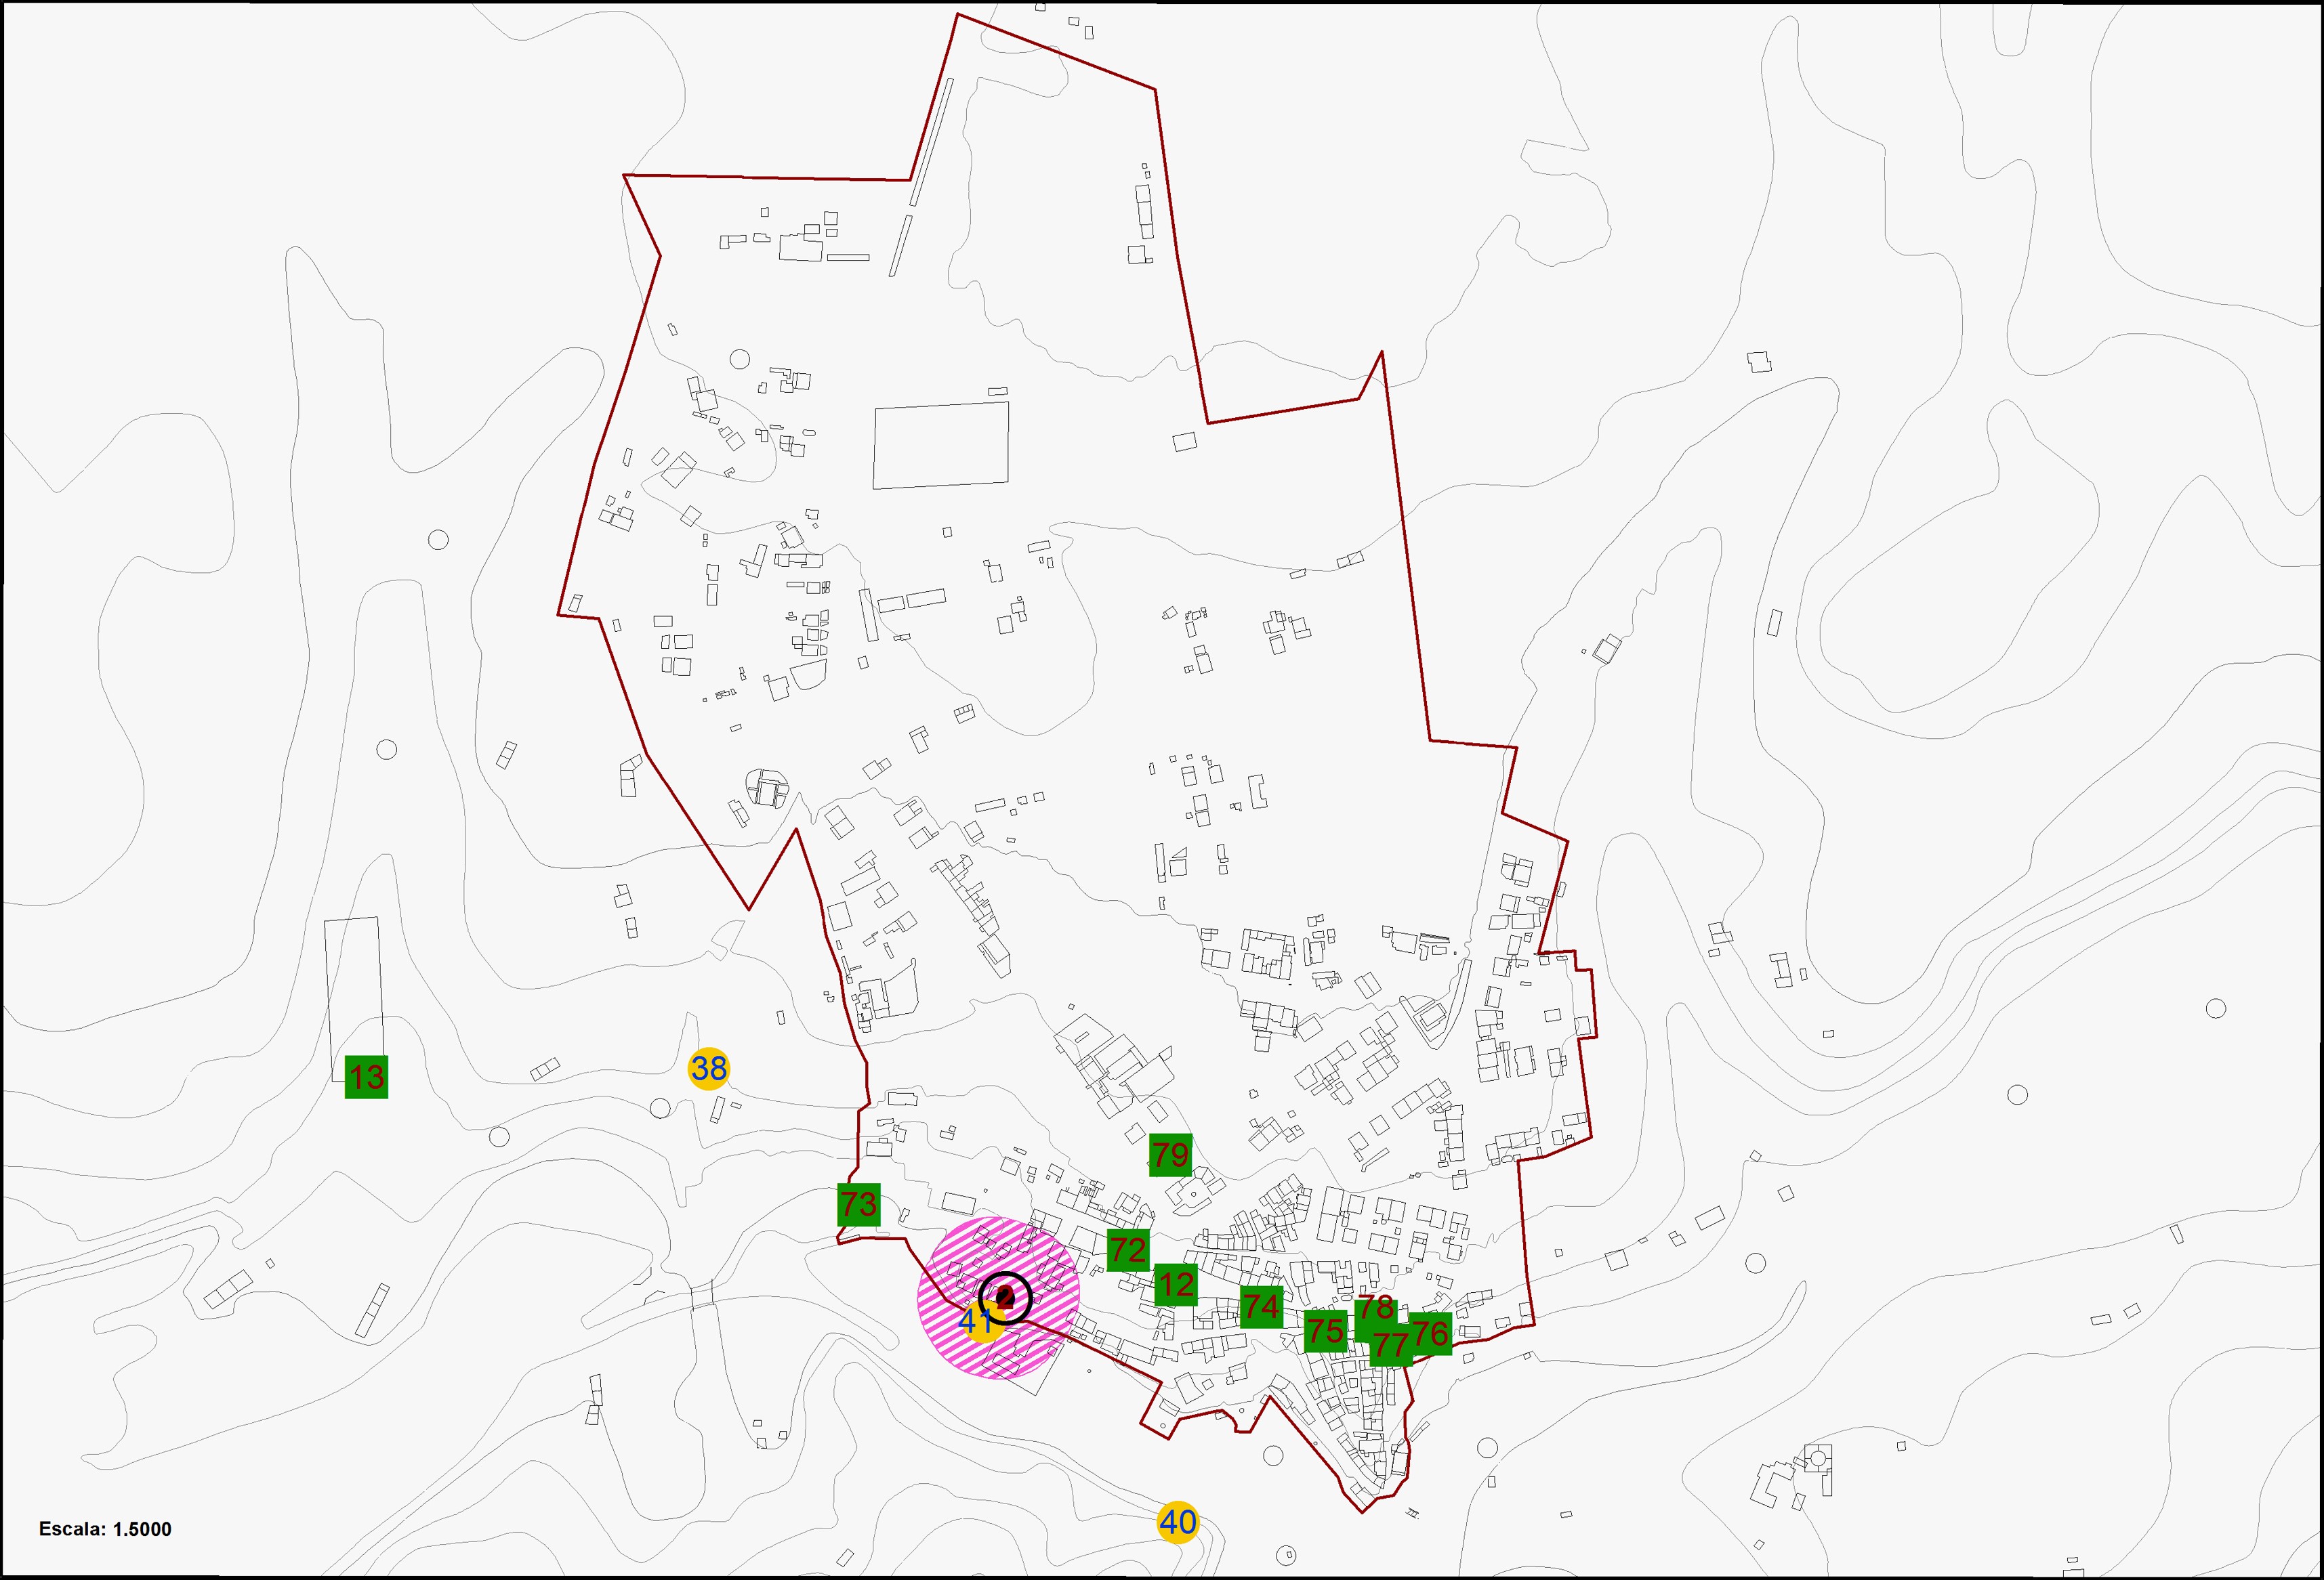Click green square marker 73

858,1204
